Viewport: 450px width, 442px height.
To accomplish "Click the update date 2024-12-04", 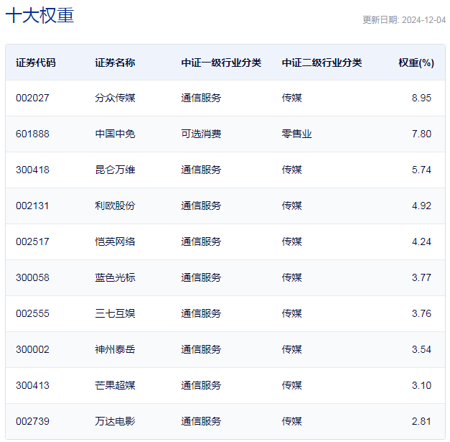I will tap(423, 20).
